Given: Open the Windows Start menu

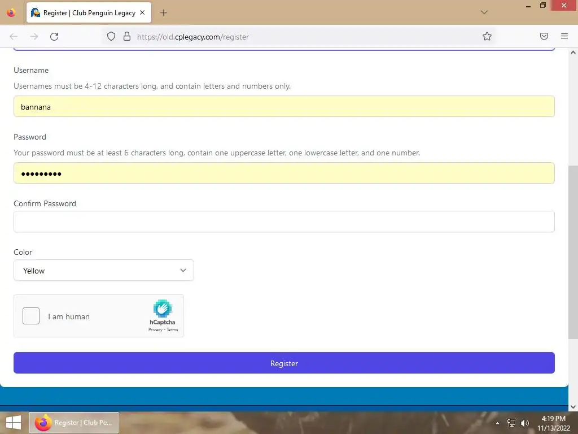Looking at the screenshot, I should [x=14, y=423].
